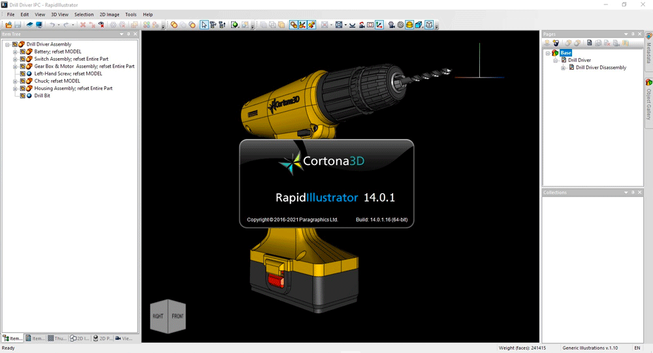Expand Drill Driver Disassembly in Pages panel
This screenshot has width=653, height=353.
tap(564, 67)
